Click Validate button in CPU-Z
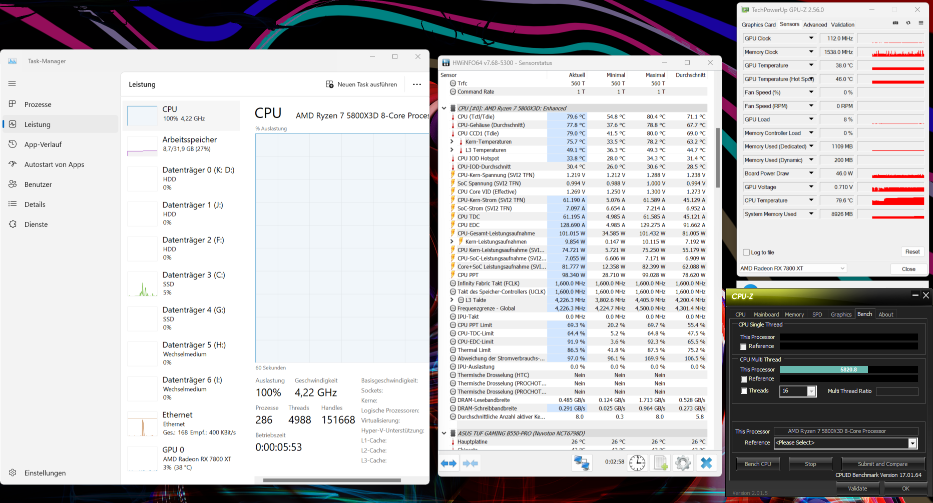933x503 pixels. [x=857, y=488]
